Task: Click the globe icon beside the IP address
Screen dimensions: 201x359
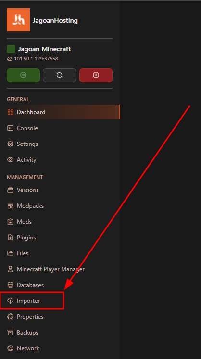Action: click(x=10, y=59)
